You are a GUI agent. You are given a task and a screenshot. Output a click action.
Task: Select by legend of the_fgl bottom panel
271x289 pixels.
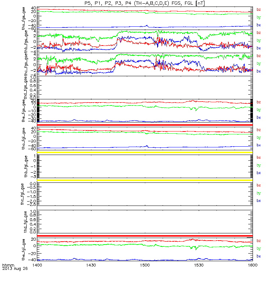click(x=259, y=249)
